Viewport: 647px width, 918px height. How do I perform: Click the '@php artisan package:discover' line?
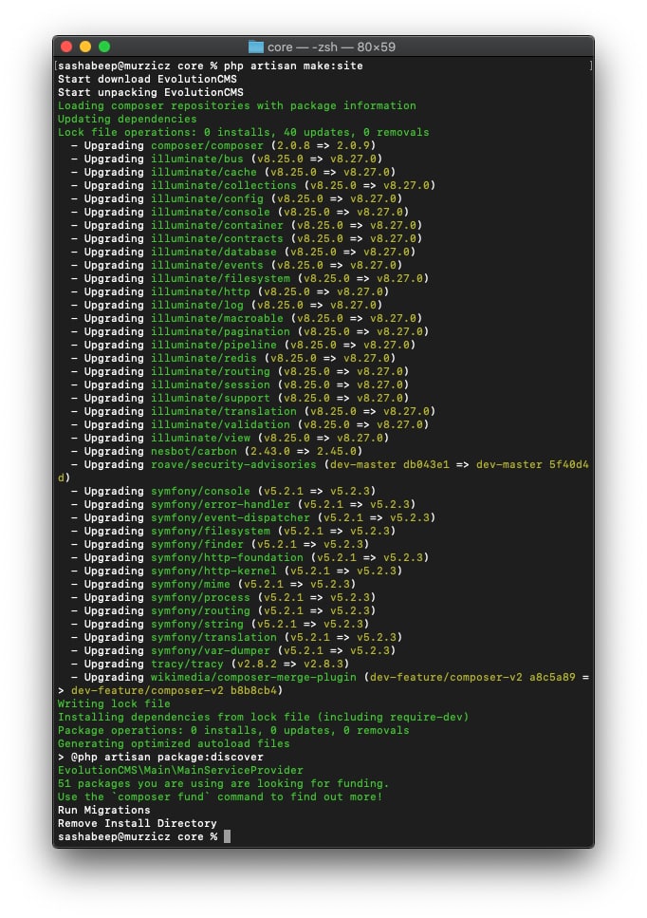(161, 757)
